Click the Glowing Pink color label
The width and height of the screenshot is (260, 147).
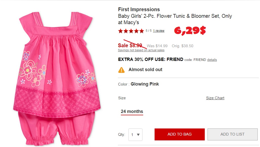pyautogui.click(x=145, y=84)
